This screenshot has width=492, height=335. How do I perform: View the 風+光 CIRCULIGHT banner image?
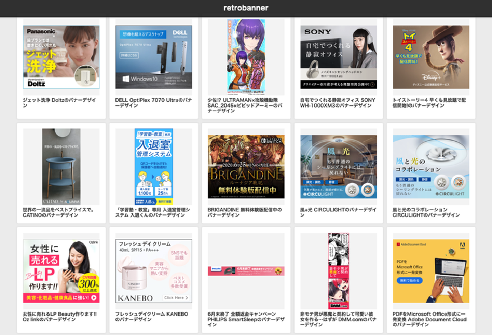pos(339,167)
